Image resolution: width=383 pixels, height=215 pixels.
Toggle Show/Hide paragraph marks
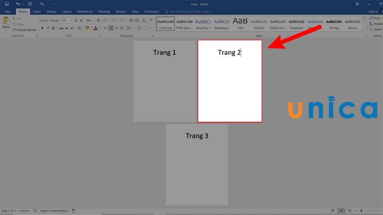pyautogui.click(x=151, y=20)
